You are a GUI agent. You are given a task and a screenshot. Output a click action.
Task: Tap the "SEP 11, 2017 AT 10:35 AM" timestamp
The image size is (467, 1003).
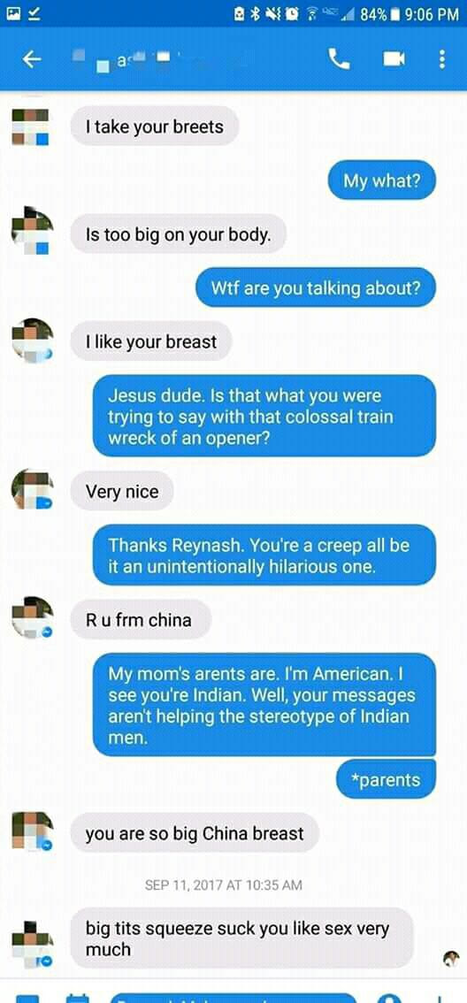[224, 885]
